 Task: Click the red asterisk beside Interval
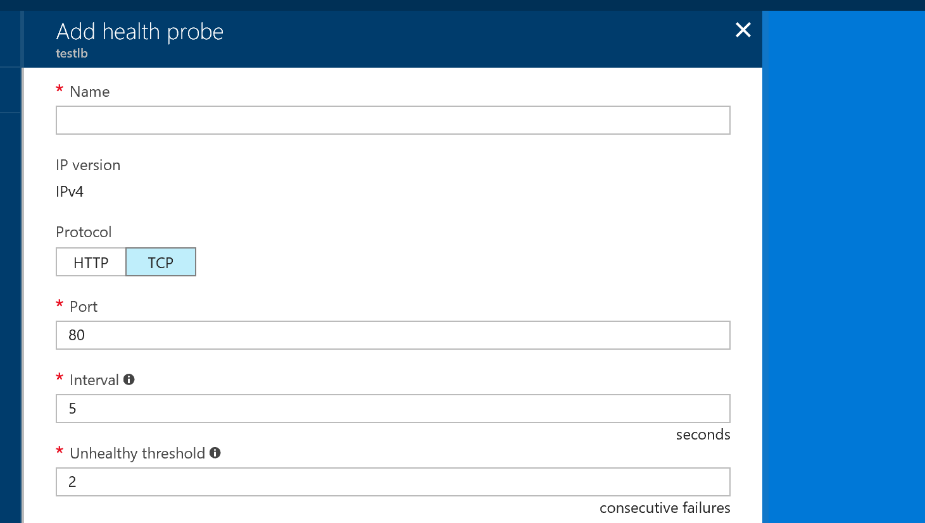click(59, 379)
